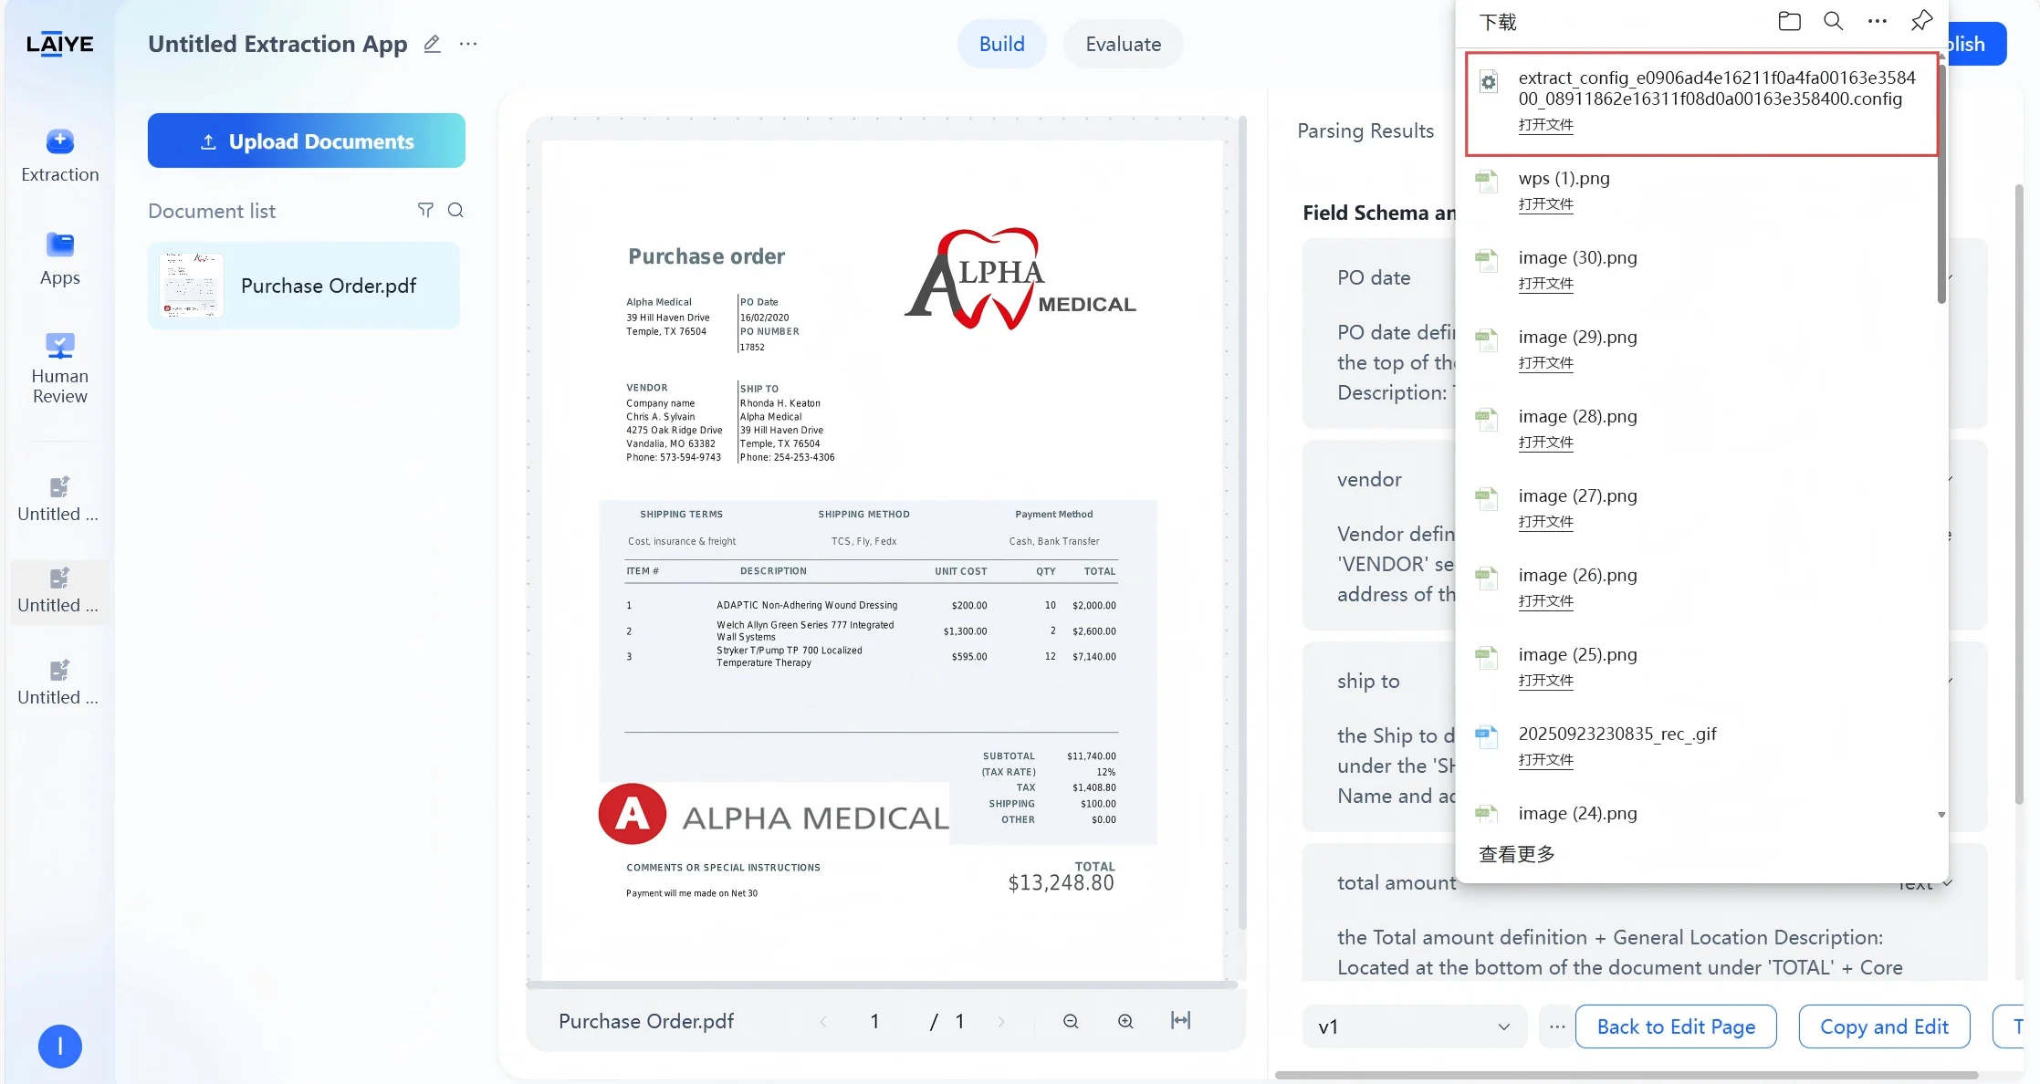Open the third Untitled app in sidebar

click(x=59, y=683)
